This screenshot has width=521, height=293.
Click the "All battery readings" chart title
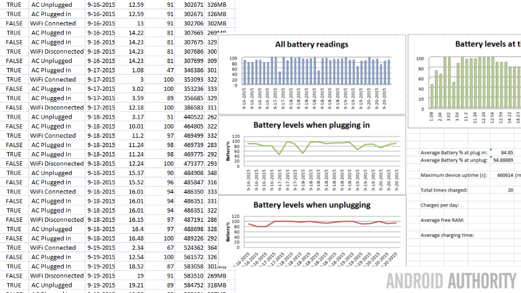[x=312, y=45]
